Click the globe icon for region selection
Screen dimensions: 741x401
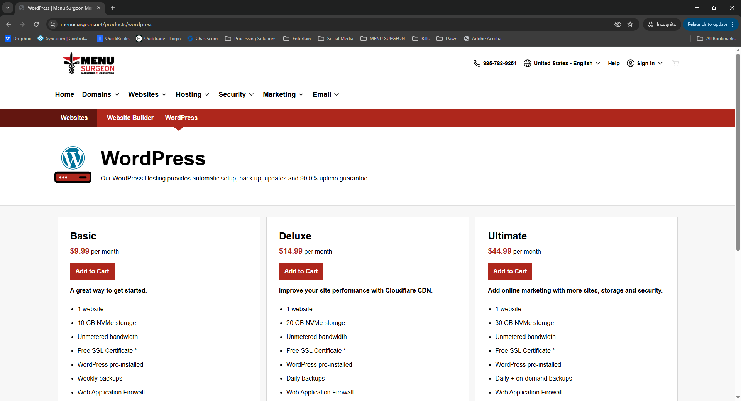528,63
